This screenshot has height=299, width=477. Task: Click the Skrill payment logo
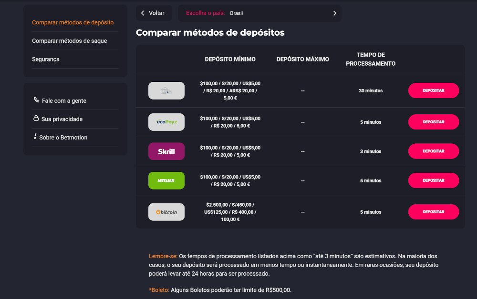pos(166,151)
